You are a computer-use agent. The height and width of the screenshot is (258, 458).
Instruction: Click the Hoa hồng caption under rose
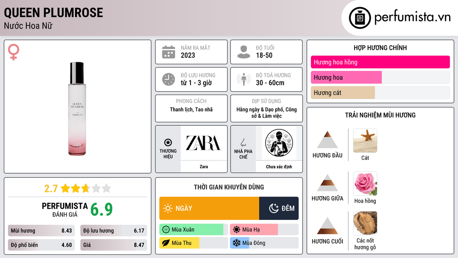pos(365,201)
